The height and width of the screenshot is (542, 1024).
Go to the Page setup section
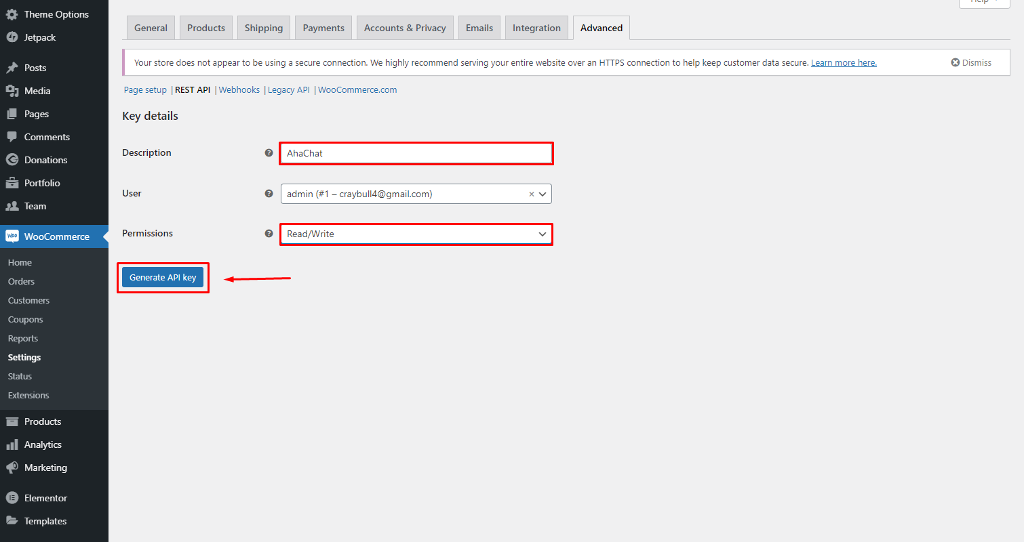[145, 89]
